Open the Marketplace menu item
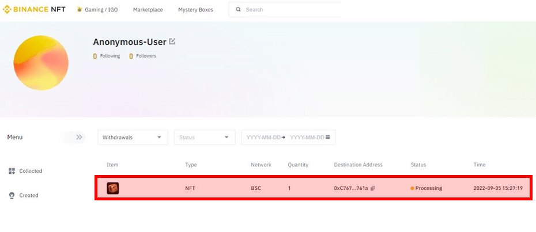 point(148,10)
